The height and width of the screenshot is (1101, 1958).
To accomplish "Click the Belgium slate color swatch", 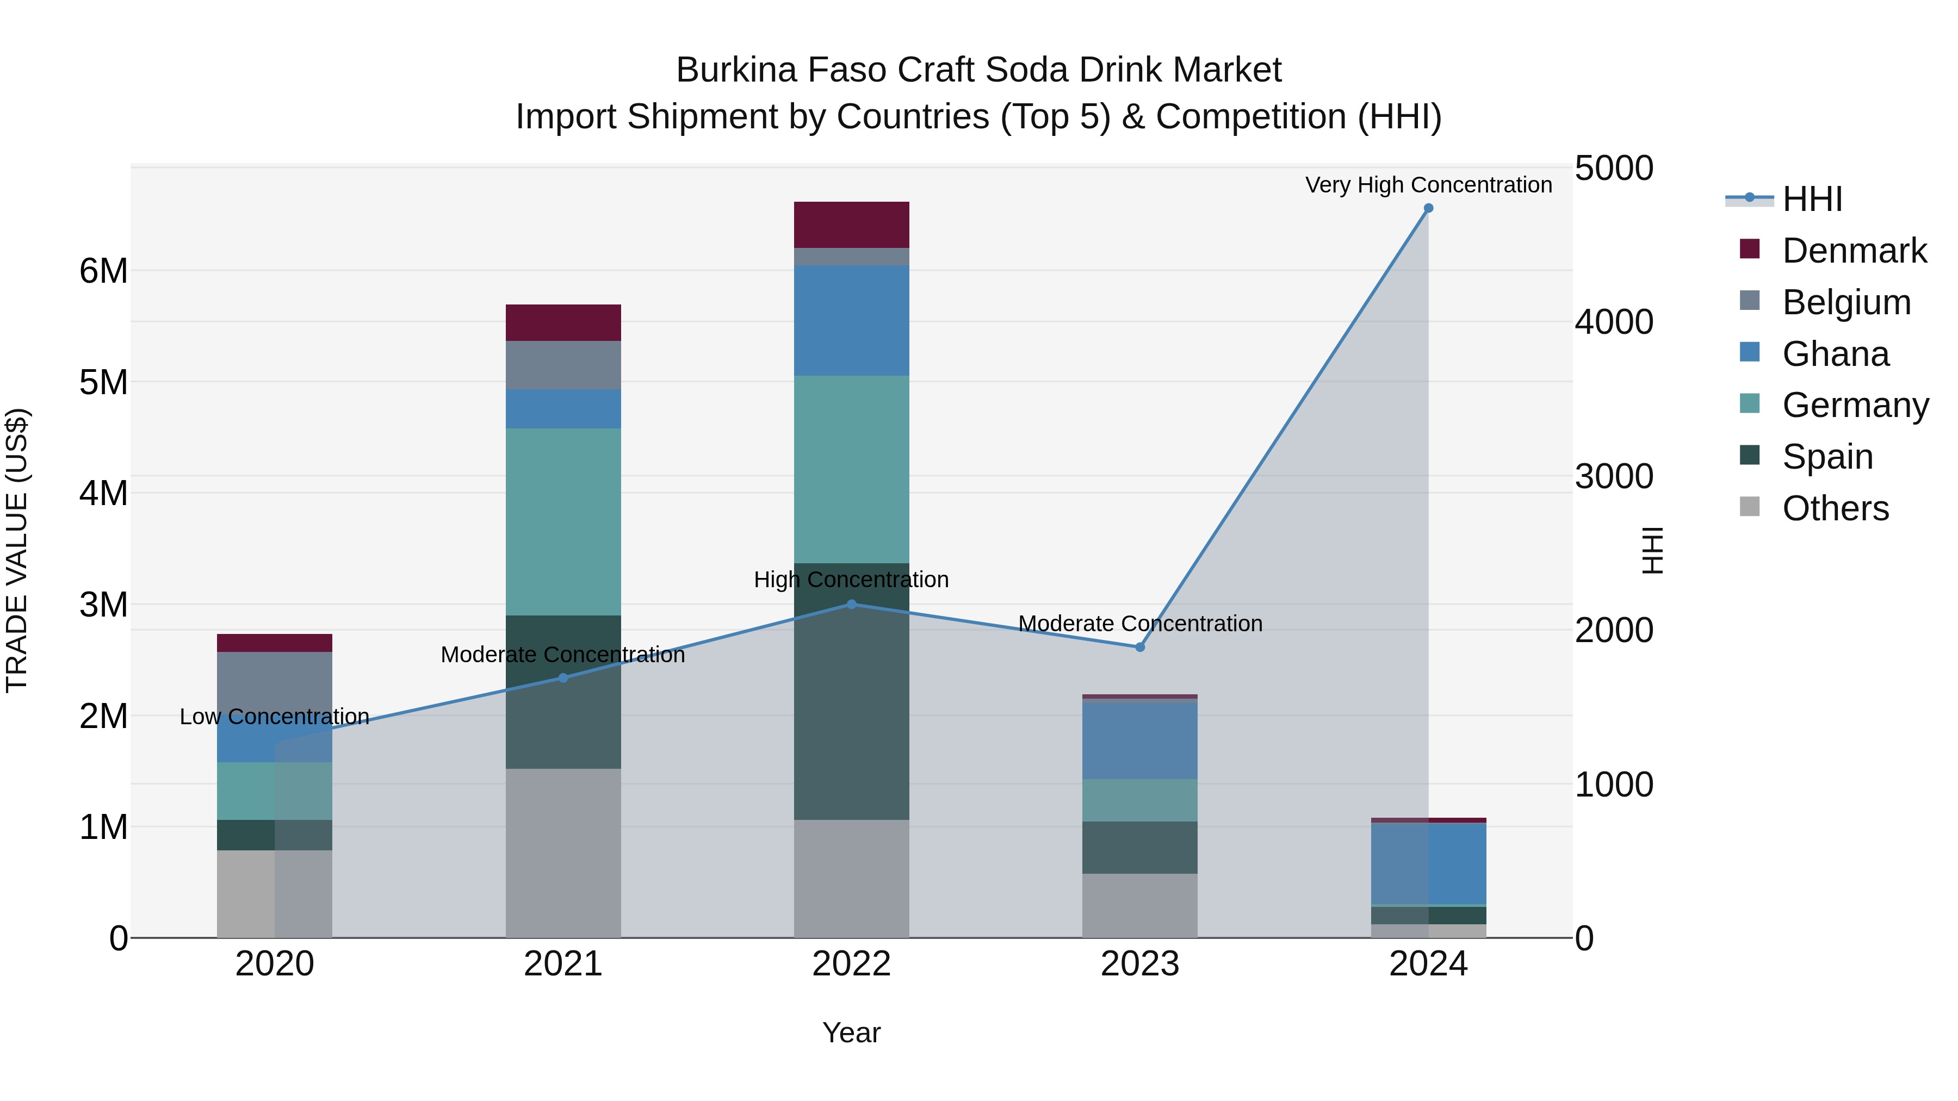I will (1750, 300).
